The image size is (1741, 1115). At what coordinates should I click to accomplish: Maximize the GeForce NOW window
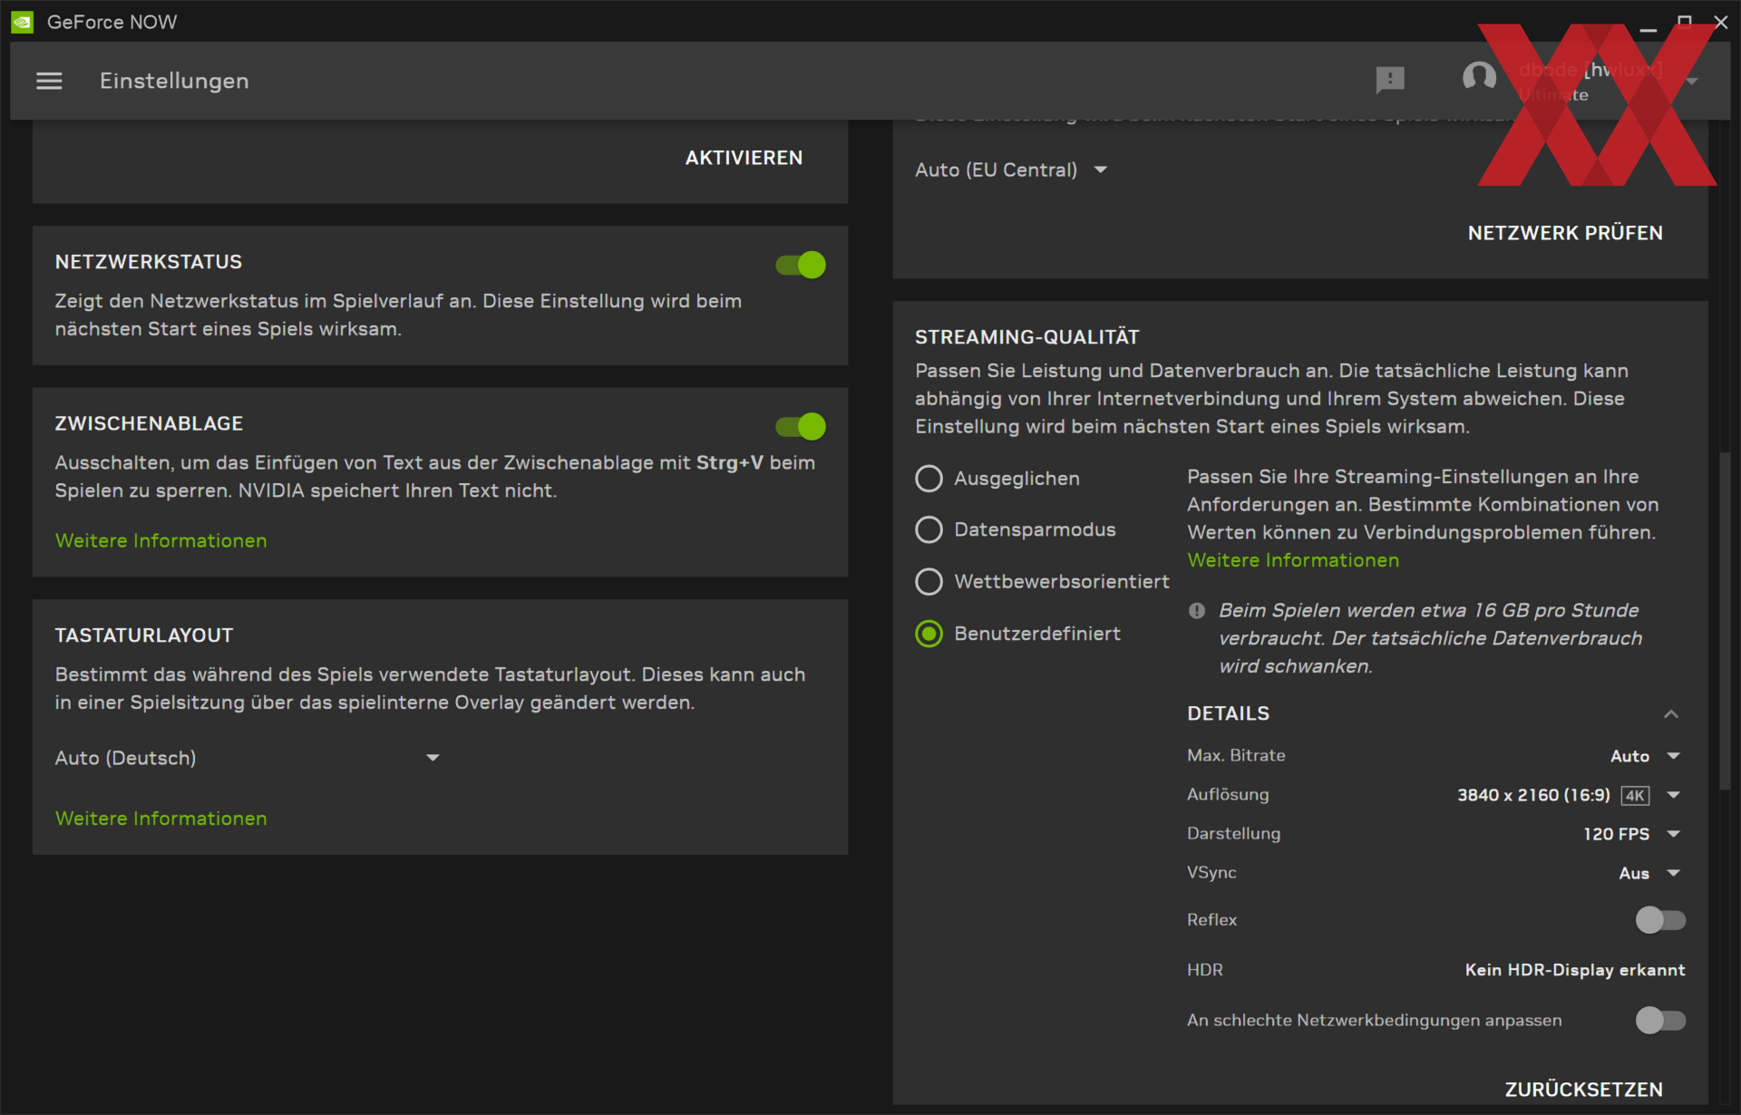[1685, 22]
